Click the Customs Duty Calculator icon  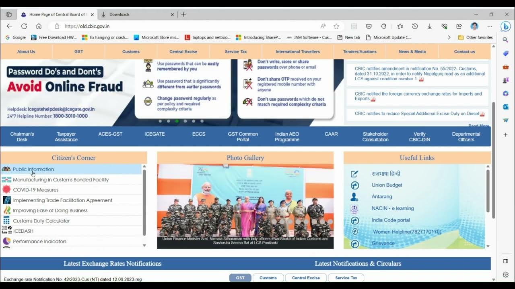click(6, 221)
